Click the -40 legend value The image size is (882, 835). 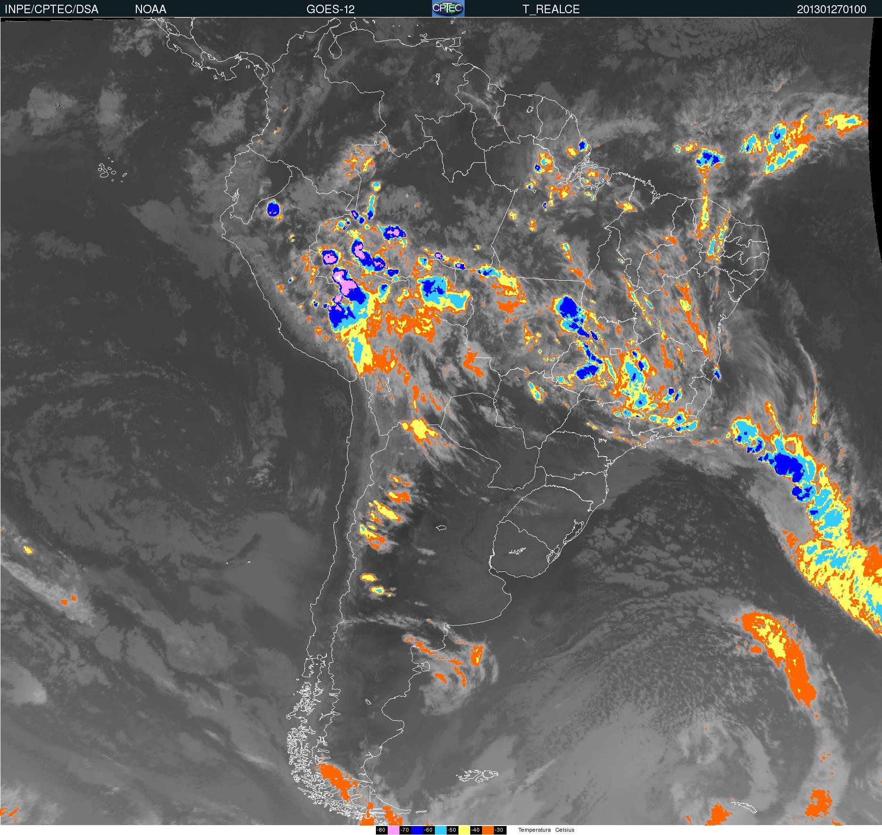coord(475,830)
